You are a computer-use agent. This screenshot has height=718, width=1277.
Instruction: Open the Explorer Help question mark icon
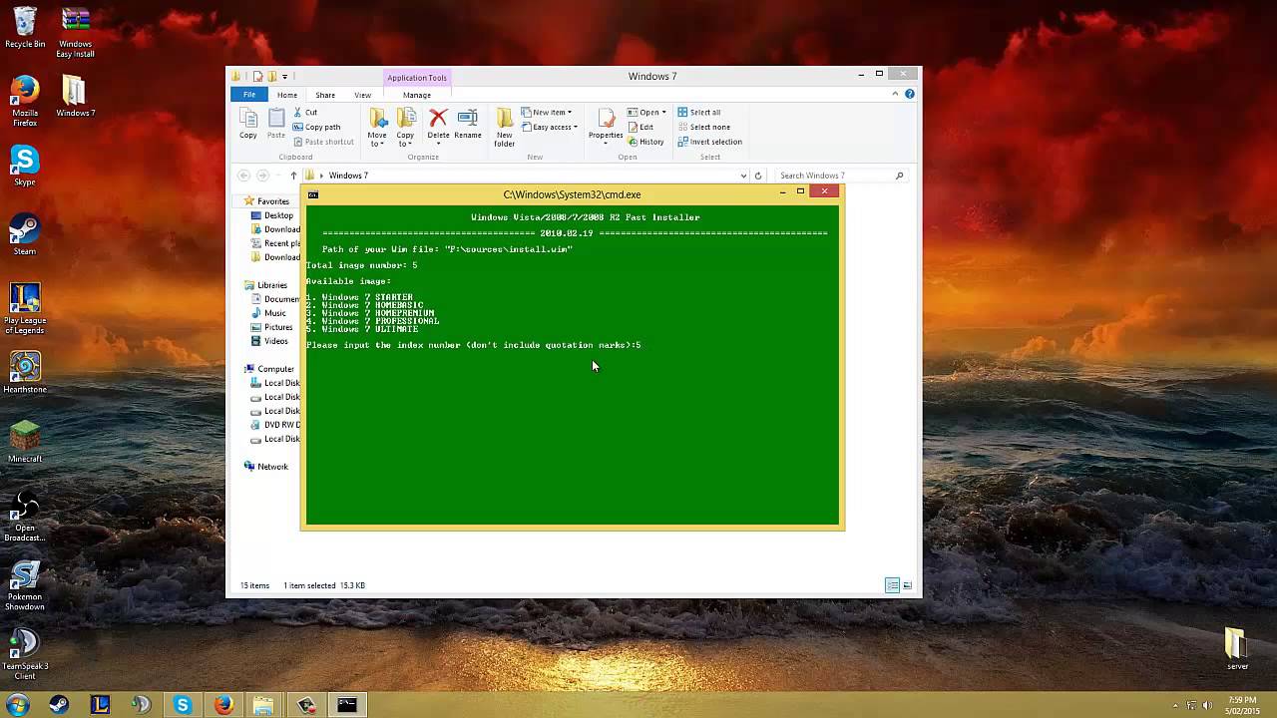point(910,95)
